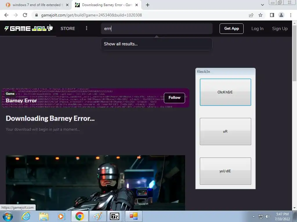Click the RoboCop ad image

[95, 183]
